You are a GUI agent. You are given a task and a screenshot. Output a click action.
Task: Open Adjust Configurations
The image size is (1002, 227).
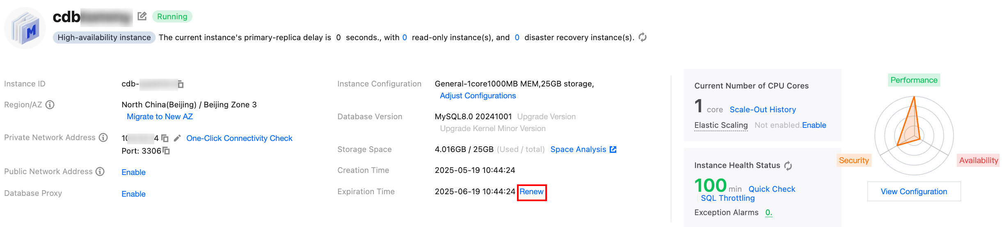478,96
